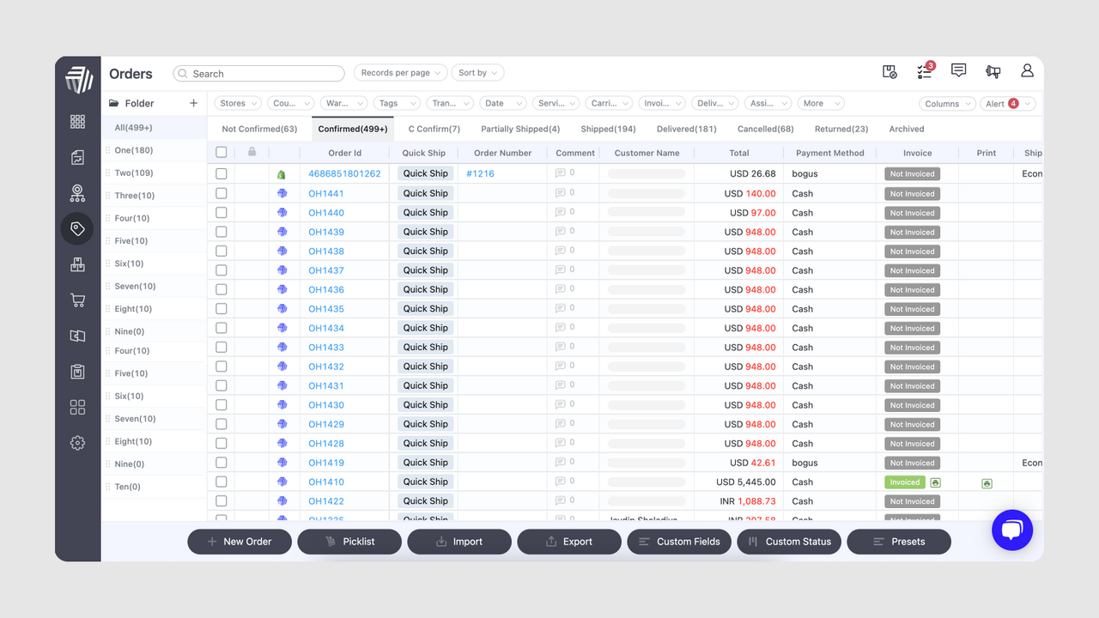Open the orders tag icon in sidebar
Screen dimensions: 1099x618
[x=77, y=229]
